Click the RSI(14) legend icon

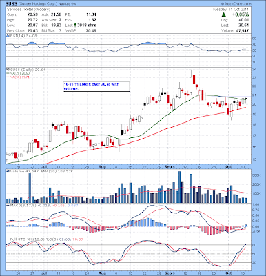[x=8, y=36]
